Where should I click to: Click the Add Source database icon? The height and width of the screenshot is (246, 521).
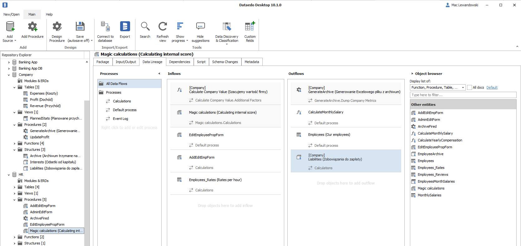tap(10, 27)
